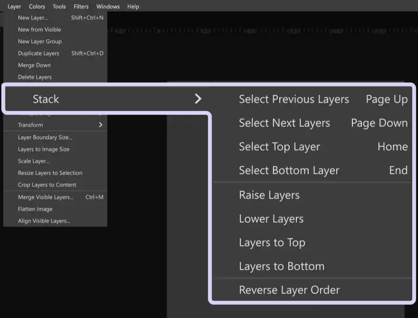This screenshot has height=318, width=418.
Task: Open the Windows menu
Action: 108,6
